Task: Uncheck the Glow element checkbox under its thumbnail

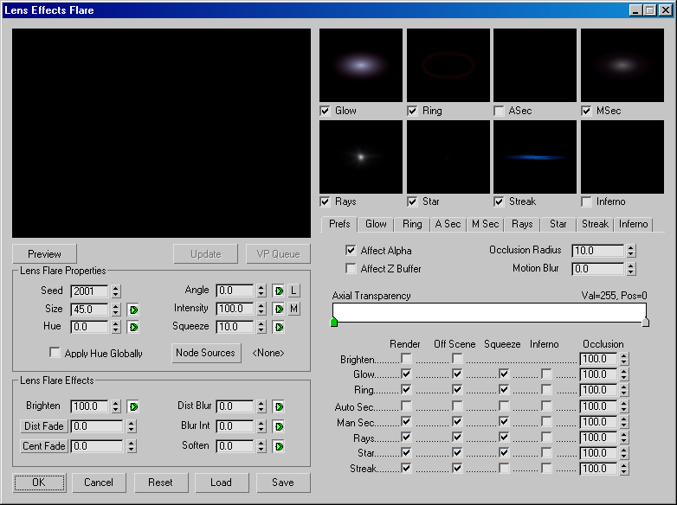Action: 326,111
